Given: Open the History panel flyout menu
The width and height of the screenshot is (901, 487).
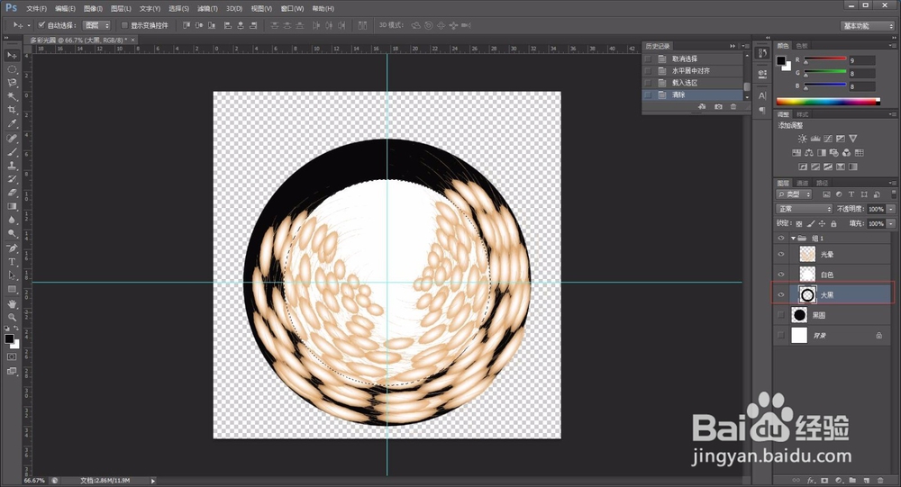Looking at the screenshot, I should click(745, 46).
